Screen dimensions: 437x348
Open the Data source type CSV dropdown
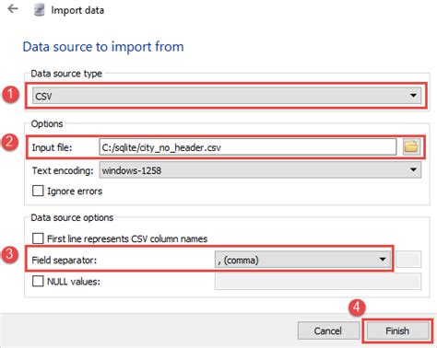click(x=227, y=96)
